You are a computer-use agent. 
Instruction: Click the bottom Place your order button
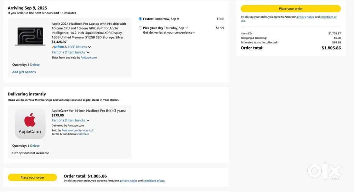tap(32, 178)
